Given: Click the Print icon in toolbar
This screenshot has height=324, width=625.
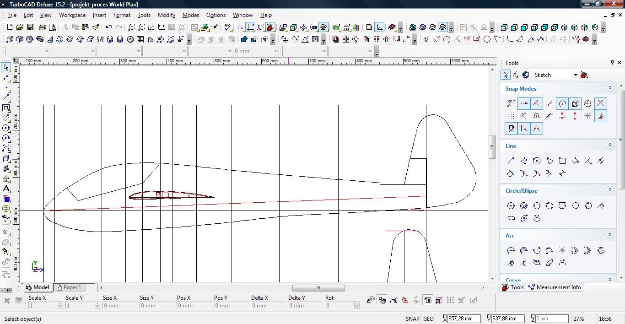Looking at the screenshot, I should click(x=43, y=27).
